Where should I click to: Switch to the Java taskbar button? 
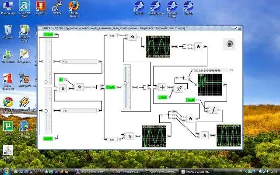[x=126, y=172]
